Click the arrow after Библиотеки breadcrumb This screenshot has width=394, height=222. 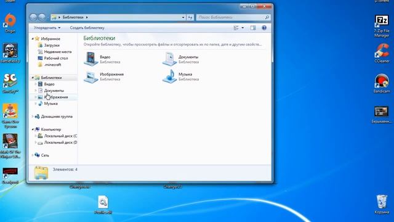[87, 17]
